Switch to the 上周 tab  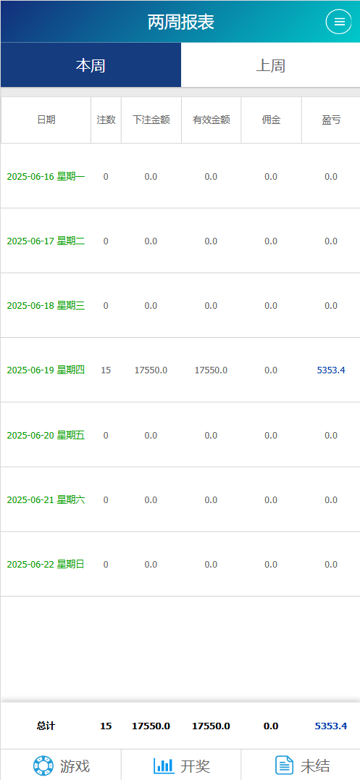pos(270,65)
